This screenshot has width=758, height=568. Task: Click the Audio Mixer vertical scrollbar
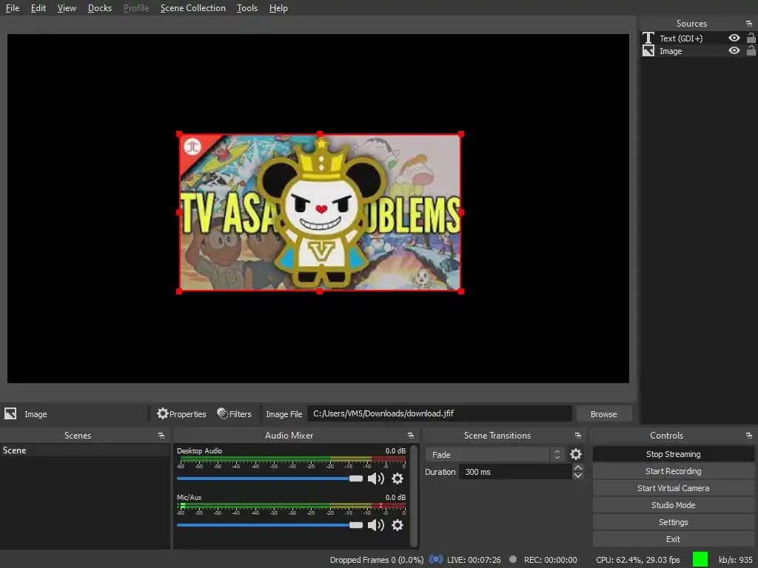click(414, 496)
